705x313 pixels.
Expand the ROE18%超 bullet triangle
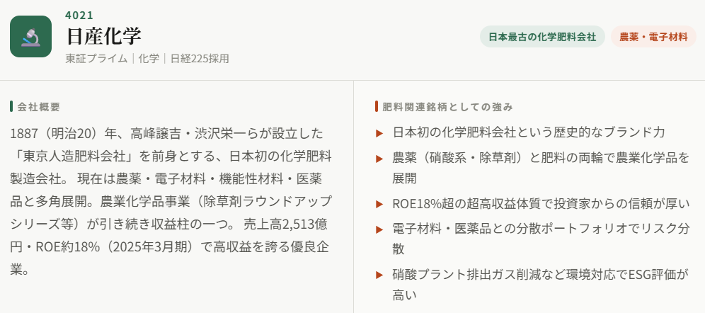click(379, 205)
